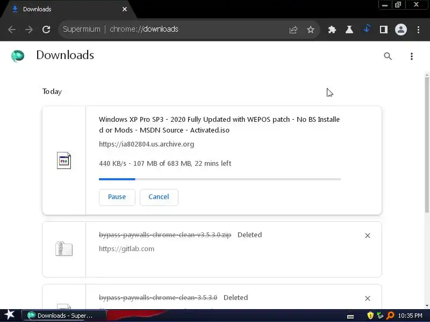Select the Downloads - Super... taskbar button
The image size is (430, 322).
(x=63, y=316)
